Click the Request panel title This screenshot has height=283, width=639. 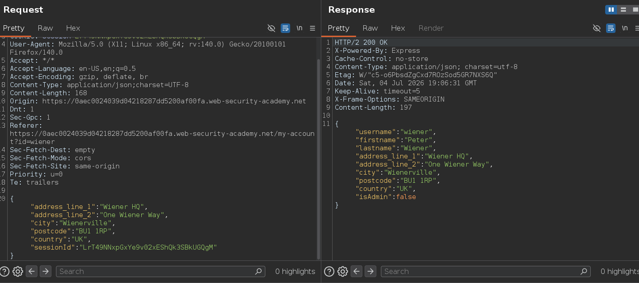pyautogui.click(x=23, y=9)
